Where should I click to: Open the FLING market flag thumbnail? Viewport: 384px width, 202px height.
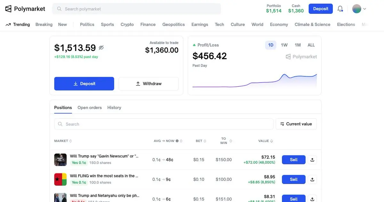click(60, 180)
